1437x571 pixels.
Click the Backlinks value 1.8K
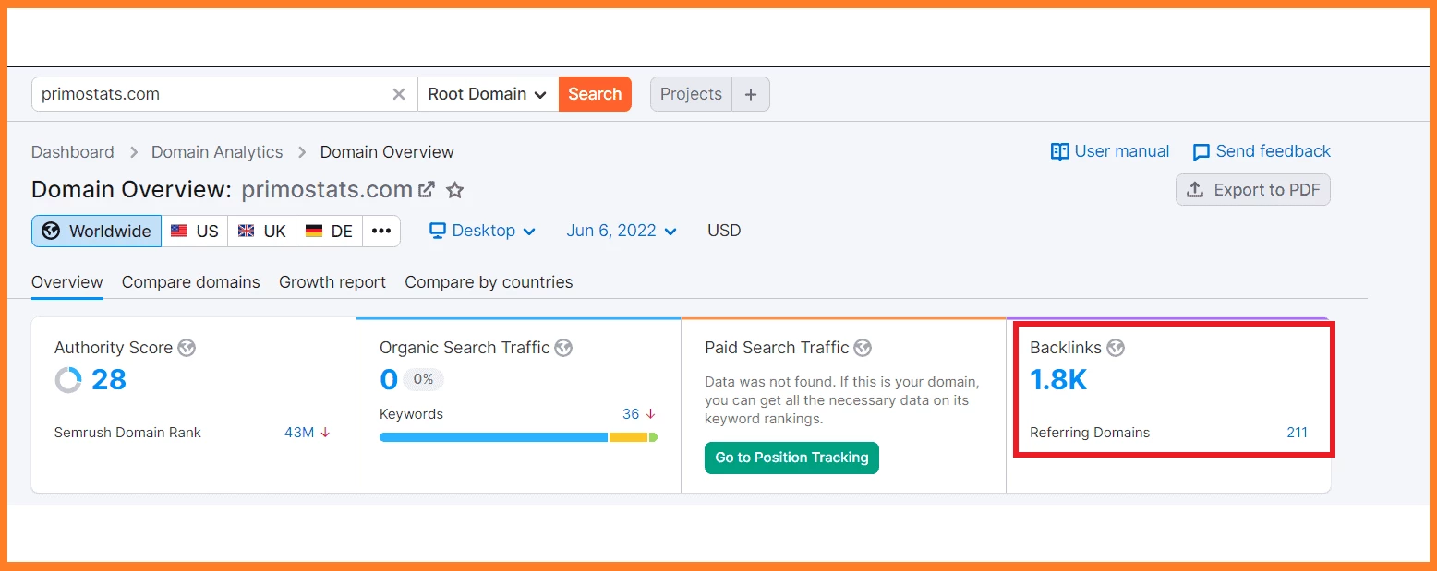pos(1058,380)
